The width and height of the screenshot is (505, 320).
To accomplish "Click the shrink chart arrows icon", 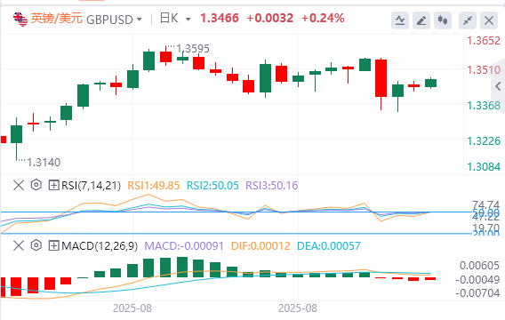I will coord(468,20).
